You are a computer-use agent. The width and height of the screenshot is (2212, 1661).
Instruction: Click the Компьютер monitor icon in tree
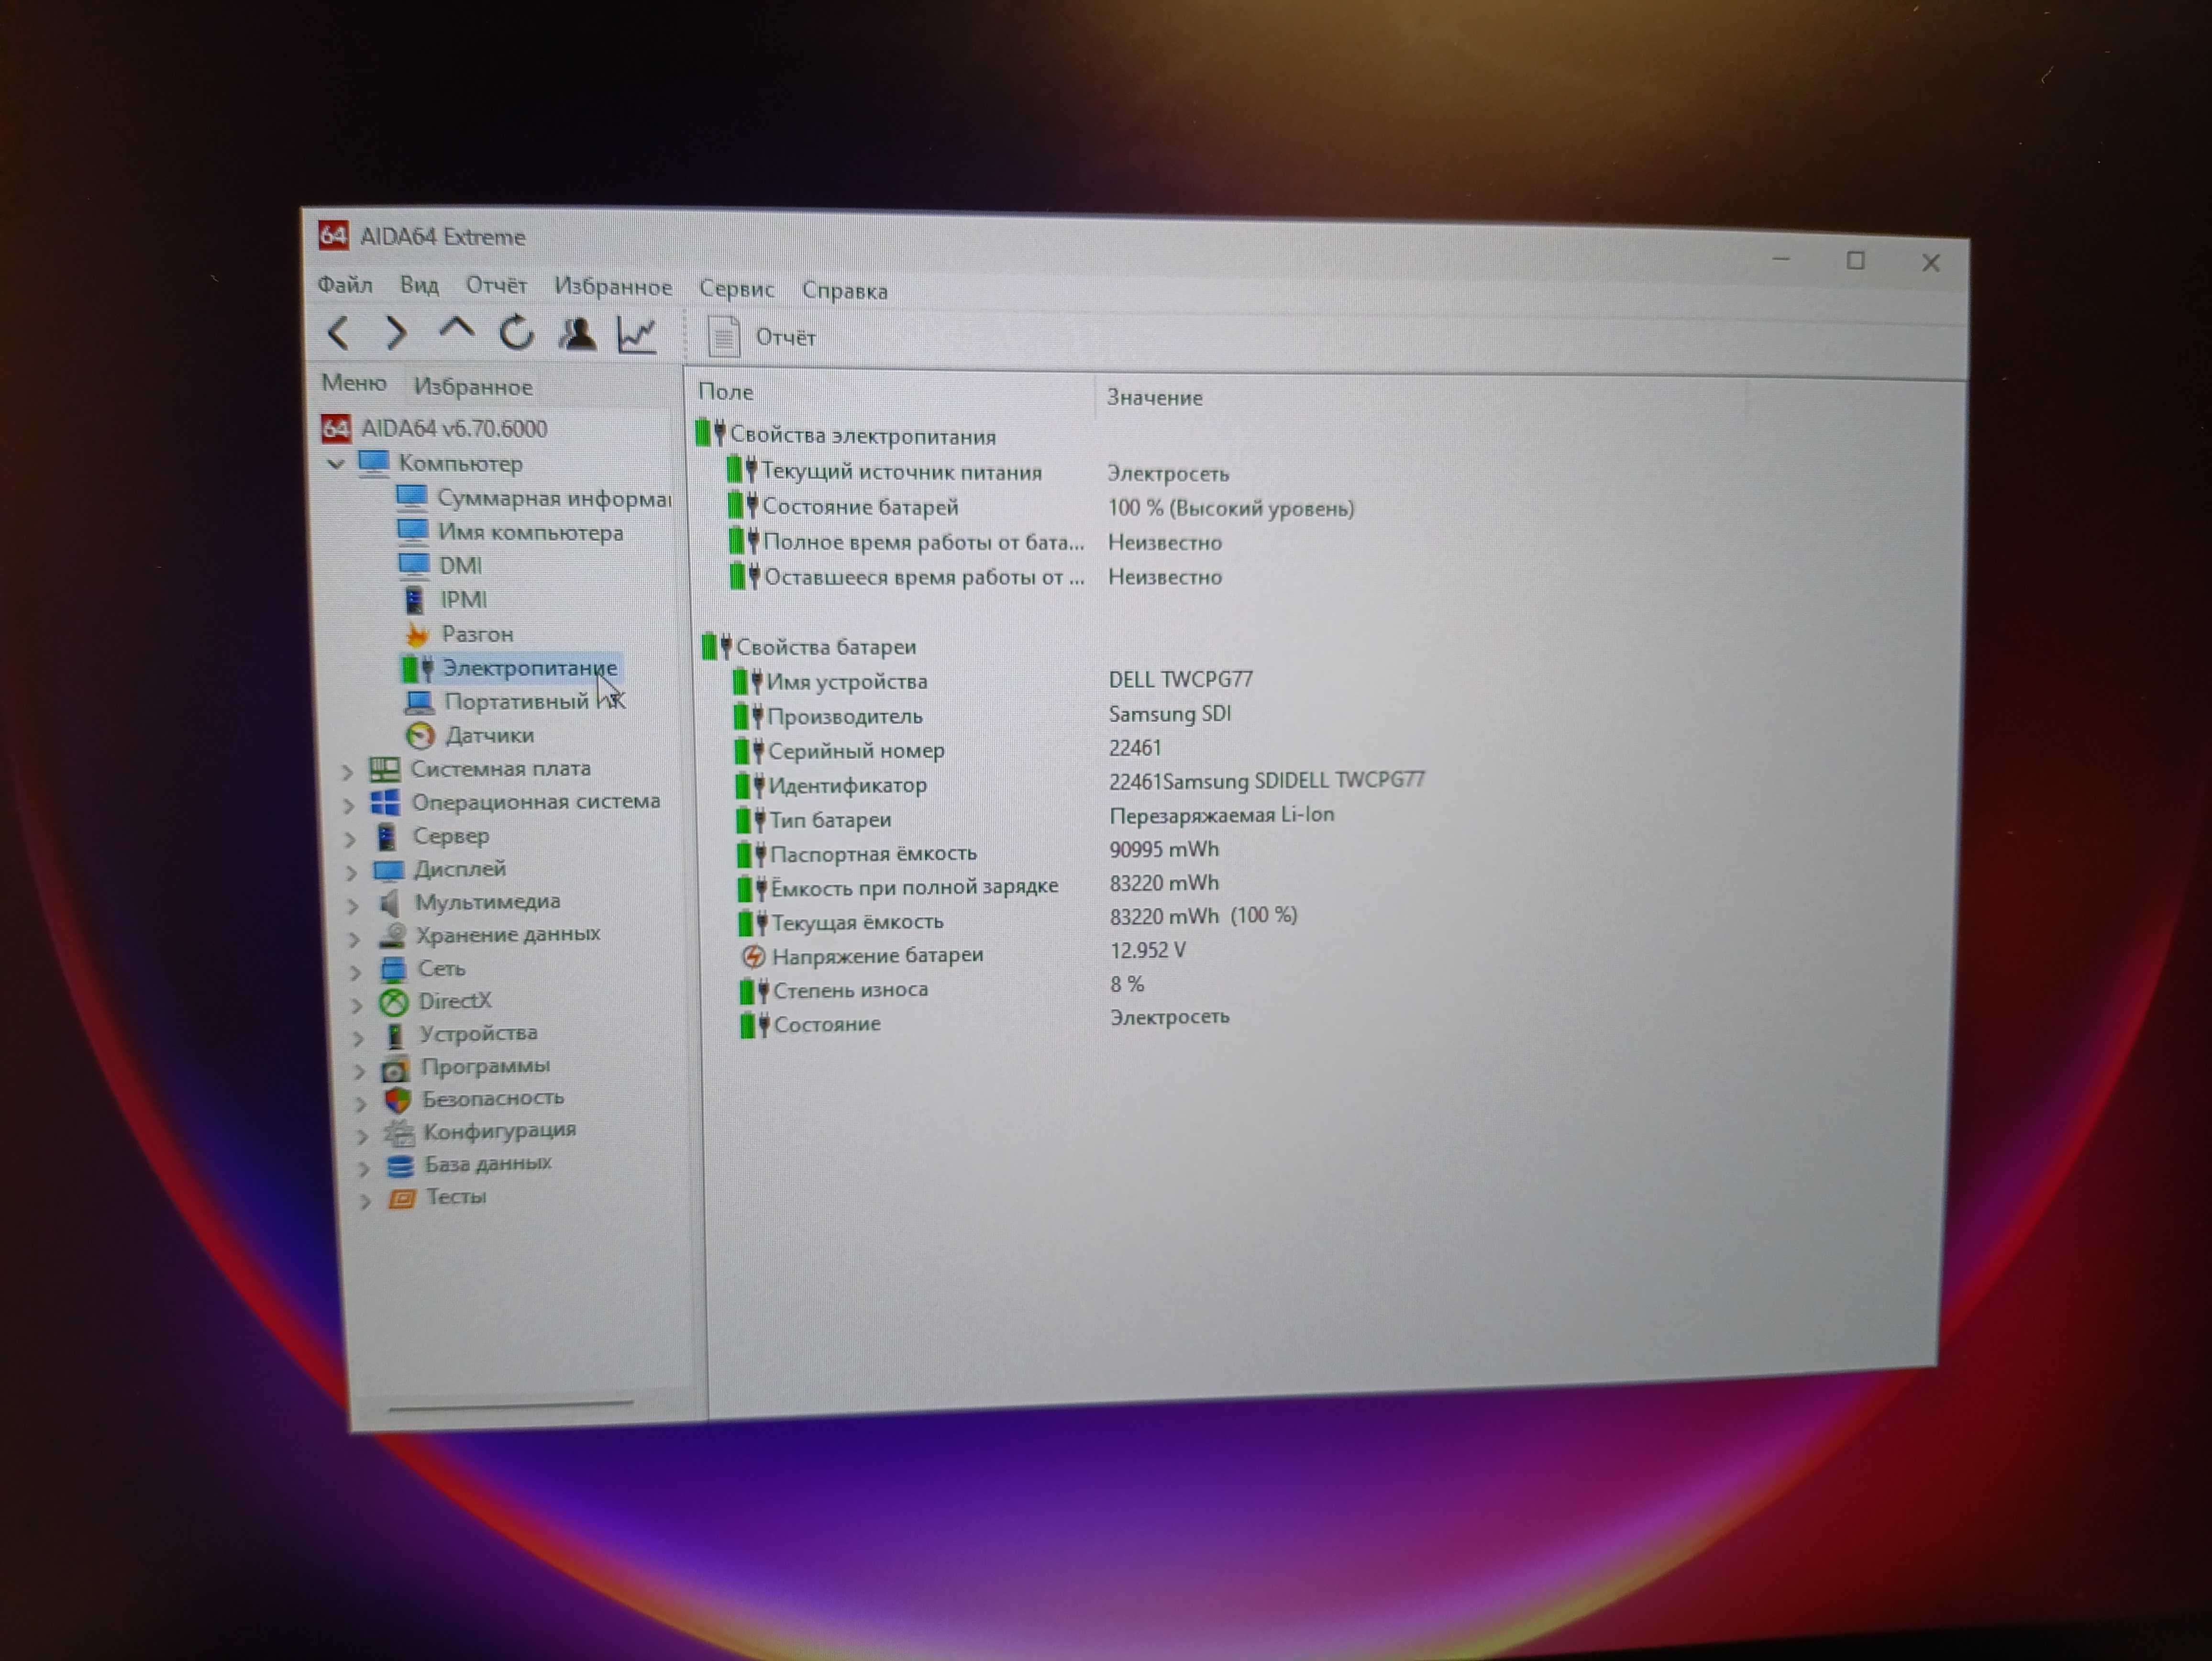click(374, 463)
